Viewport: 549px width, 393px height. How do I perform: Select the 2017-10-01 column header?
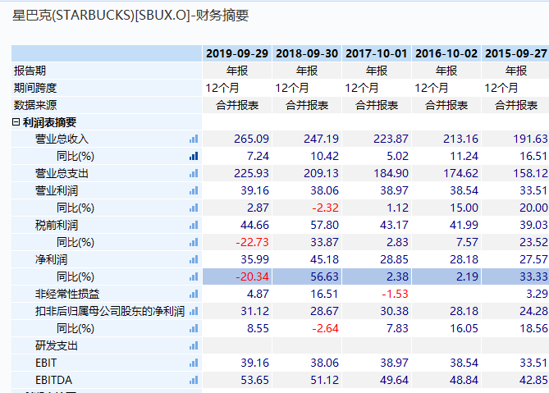tap(377, 53)
